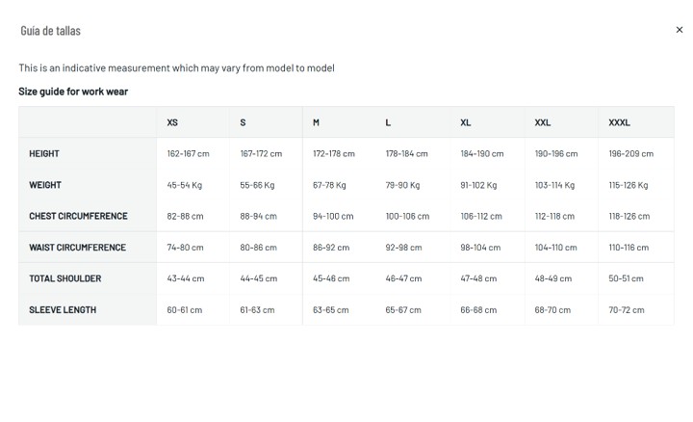Click the HEIGHT row label
693x422 pixels.
pos(44,153)
